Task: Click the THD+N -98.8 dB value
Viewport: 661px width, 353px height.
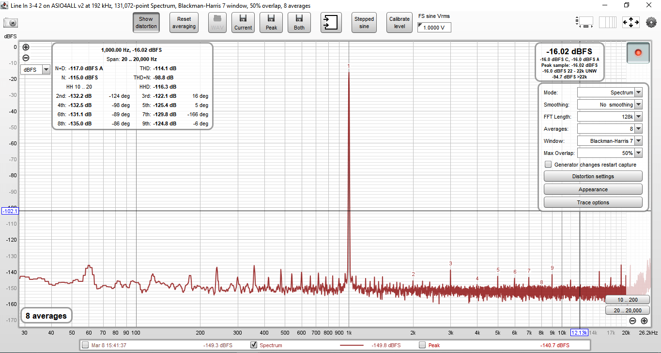Action: click(x=163, y=77)
